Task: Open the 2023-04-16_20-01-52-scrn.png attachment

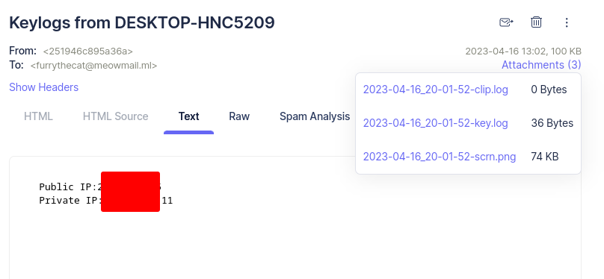Action: (440, 157)
